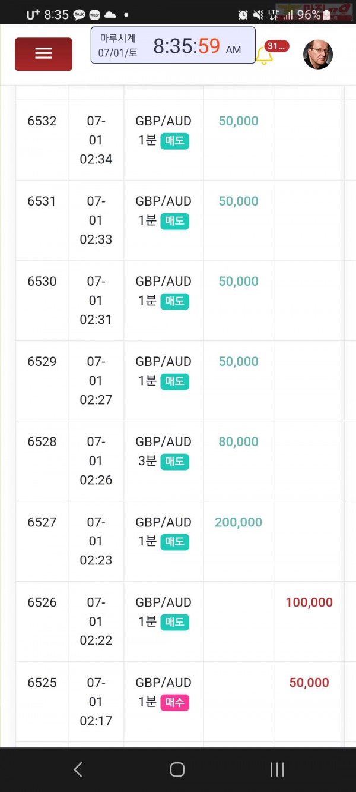This screenshot has width=356, height=792.
Task: Click order number 6529
Action: [42, 362]
